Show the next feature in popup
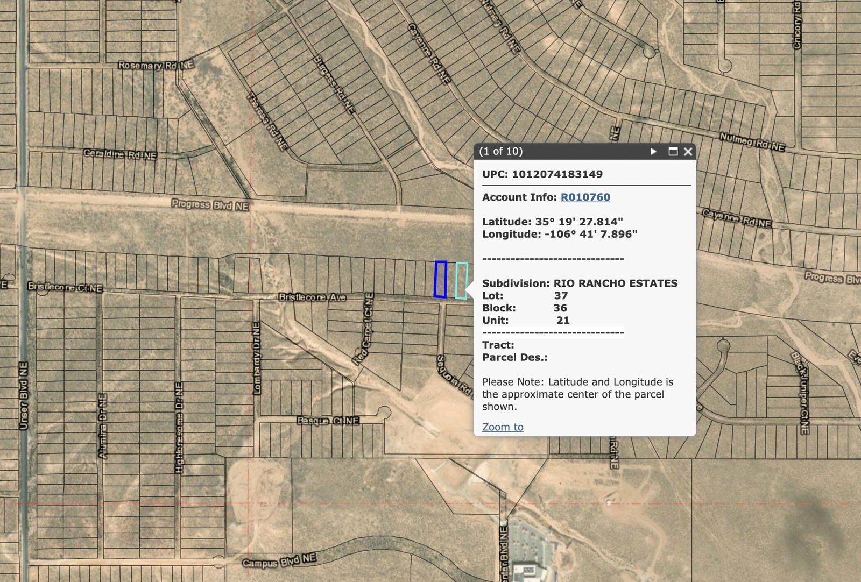This screenshot has width=861, height=582. pyautogui.click(x=653, y=152)
